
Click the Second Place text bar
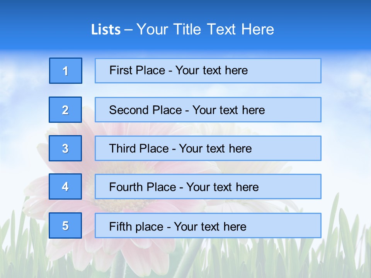pos(208,110)
